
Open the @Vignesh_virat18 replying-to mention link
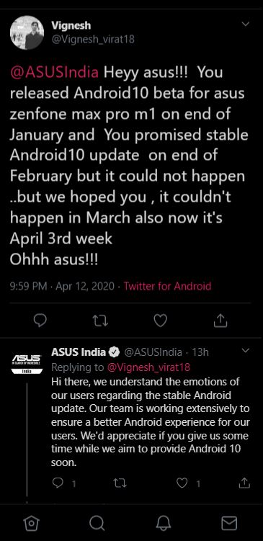point(148,367)
